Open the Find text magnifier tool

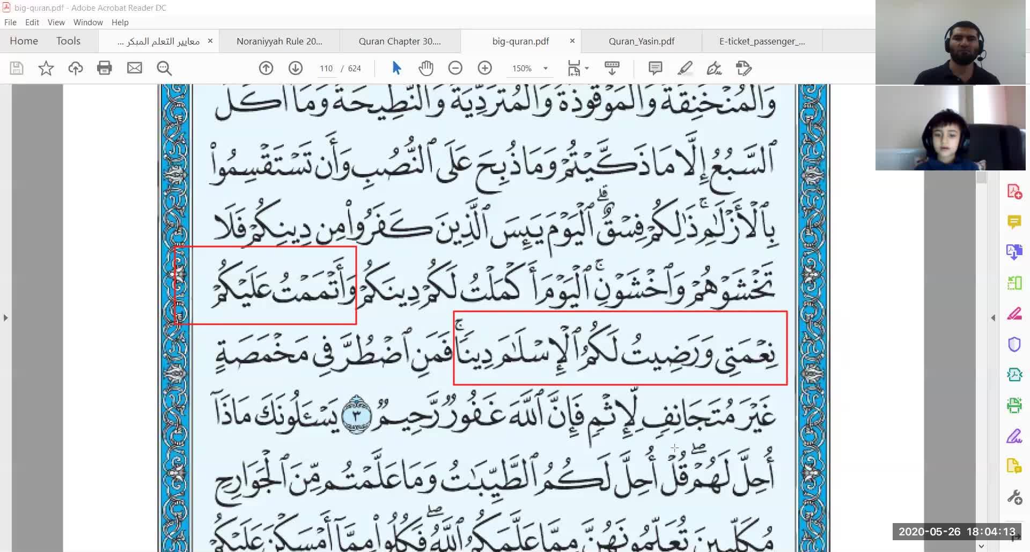[164, 68]
